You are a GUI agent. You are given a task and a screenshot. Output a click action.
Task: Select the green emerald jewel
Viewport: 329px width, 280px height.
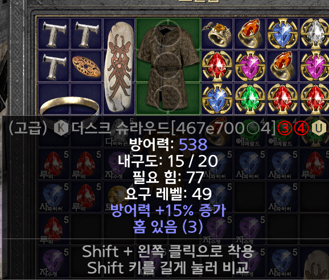click(250, 99)
